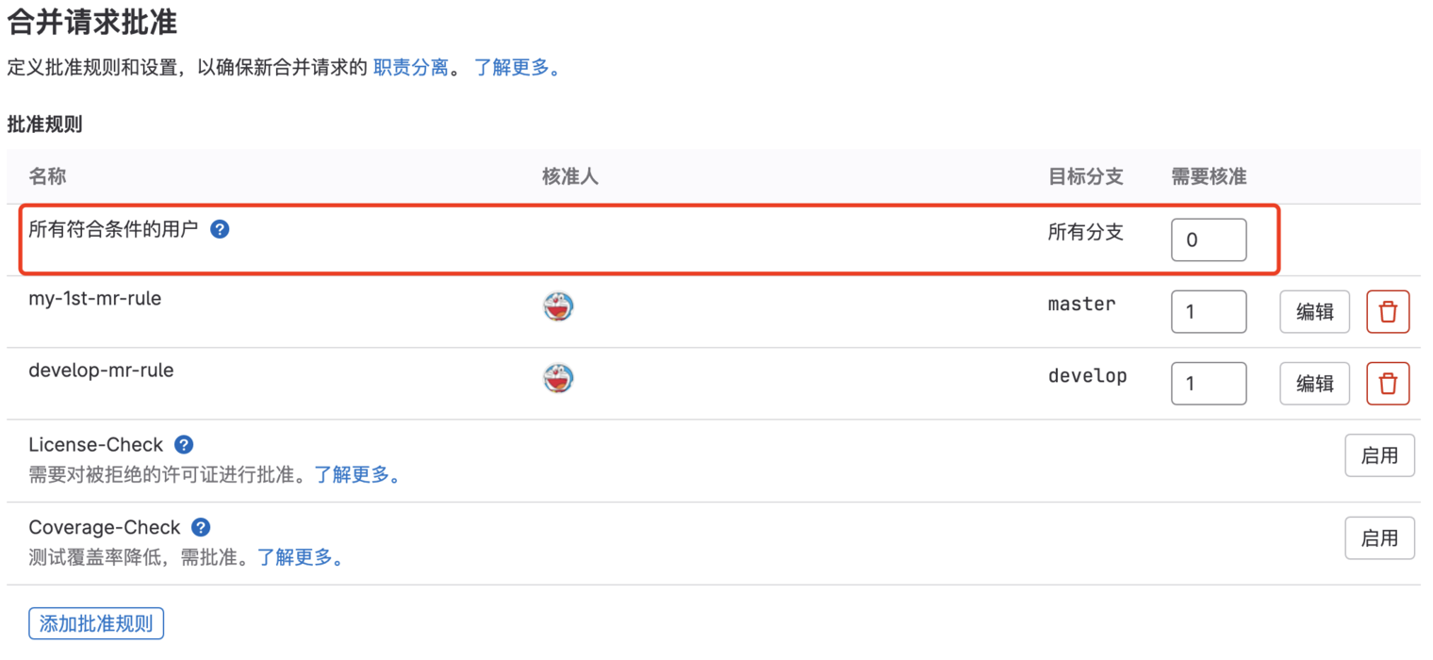Screen dimensions: 1433x660
Task: Click the License-Check help icon
Action: pos(185,445)
